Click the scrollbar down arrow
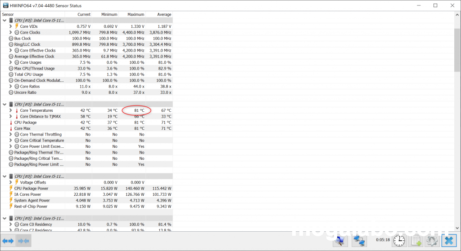This screenshot has height=251, width=461. pyautogui.click(x=457, y=228)
